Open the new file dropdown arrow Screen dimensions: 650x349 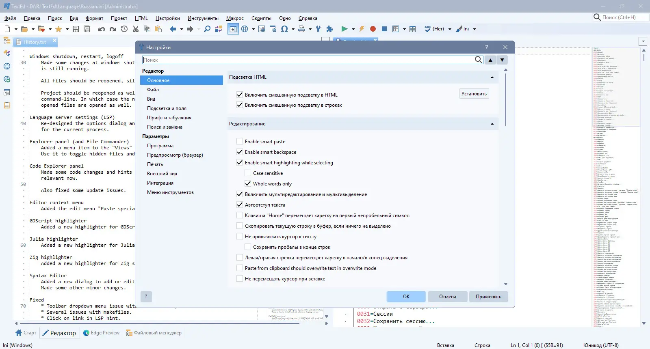[x=16, y=29]
